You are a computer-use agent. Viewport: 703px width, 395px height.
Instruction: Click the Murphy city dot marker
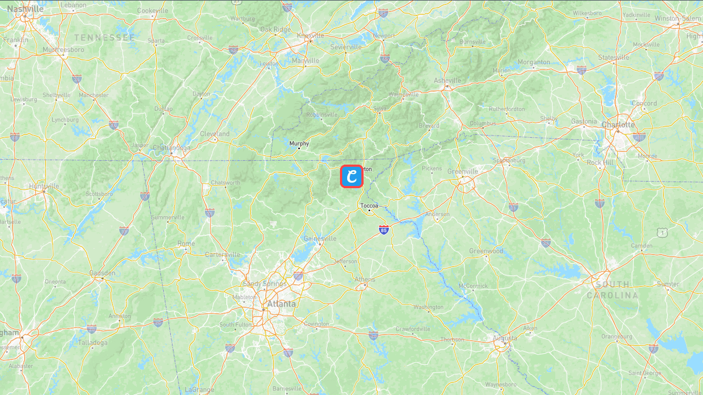[299, 148]
